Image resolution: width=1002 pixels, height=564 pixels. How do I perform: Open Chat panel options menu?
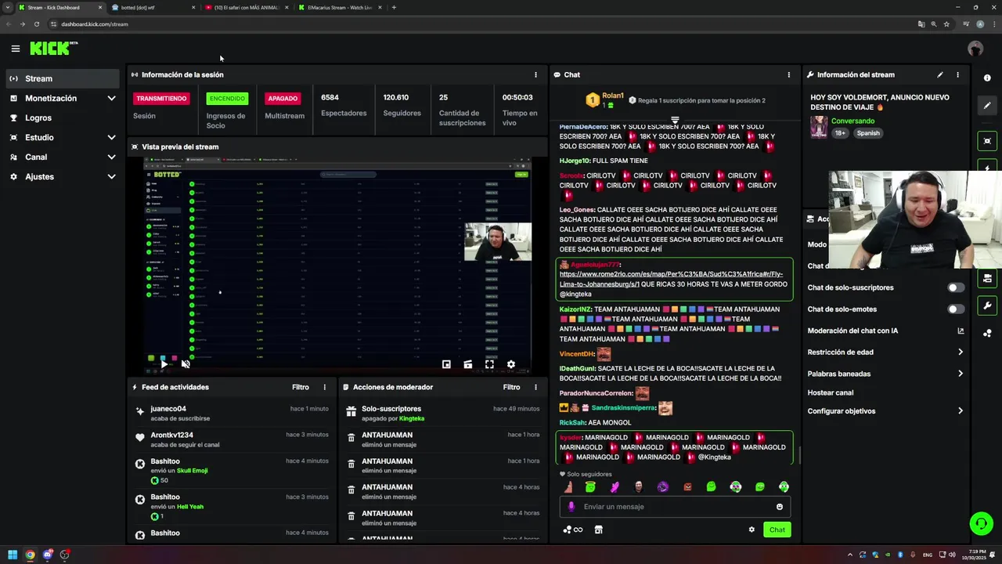pos(788,74)
